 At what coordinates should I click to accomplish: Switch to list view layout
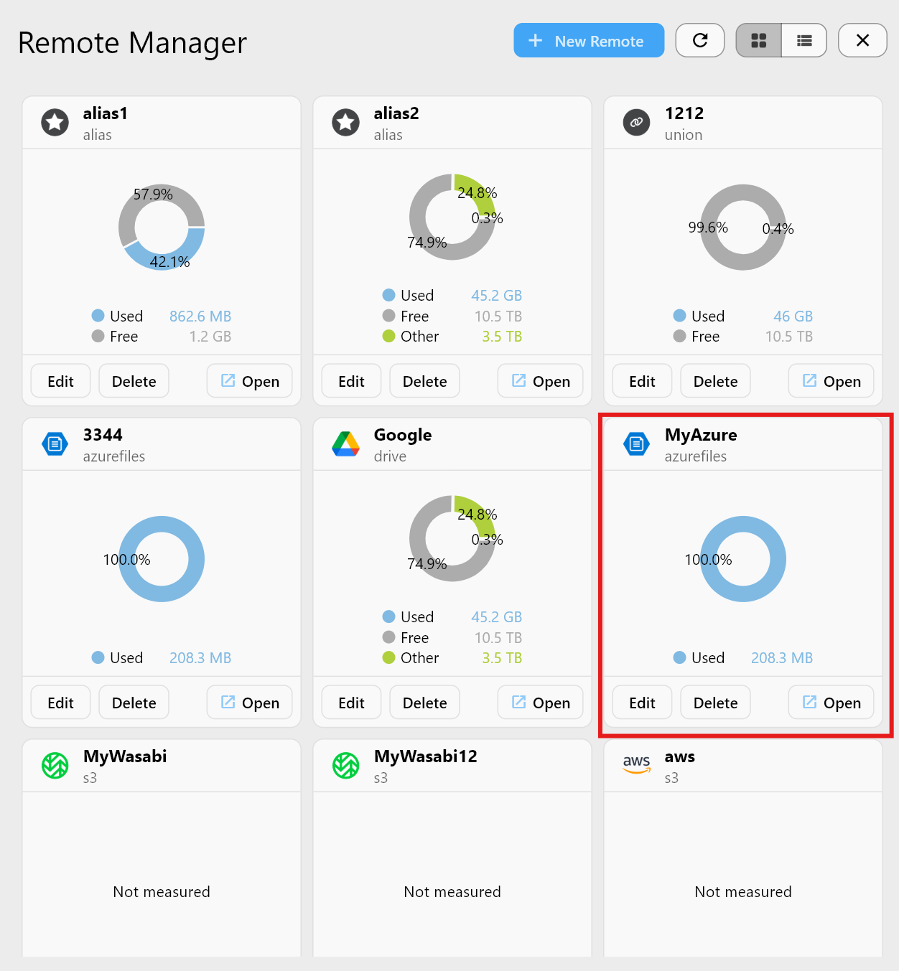click(x=803, y=40)
